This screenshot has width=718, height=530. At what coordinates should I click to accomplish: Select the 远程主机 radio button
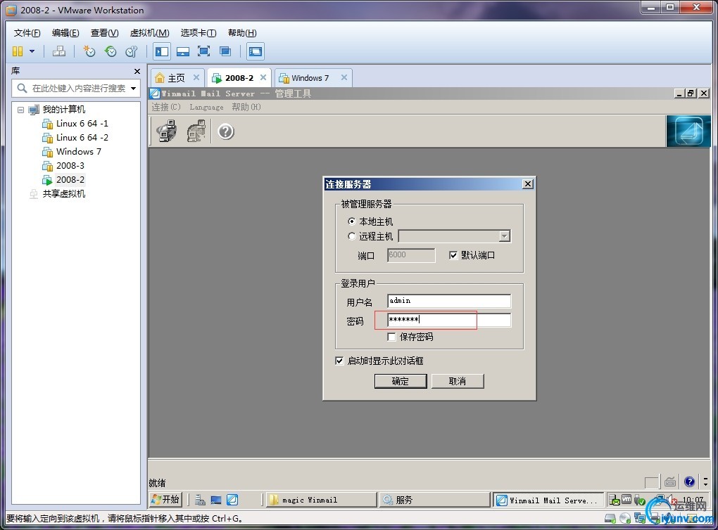[x=352, y=236]
